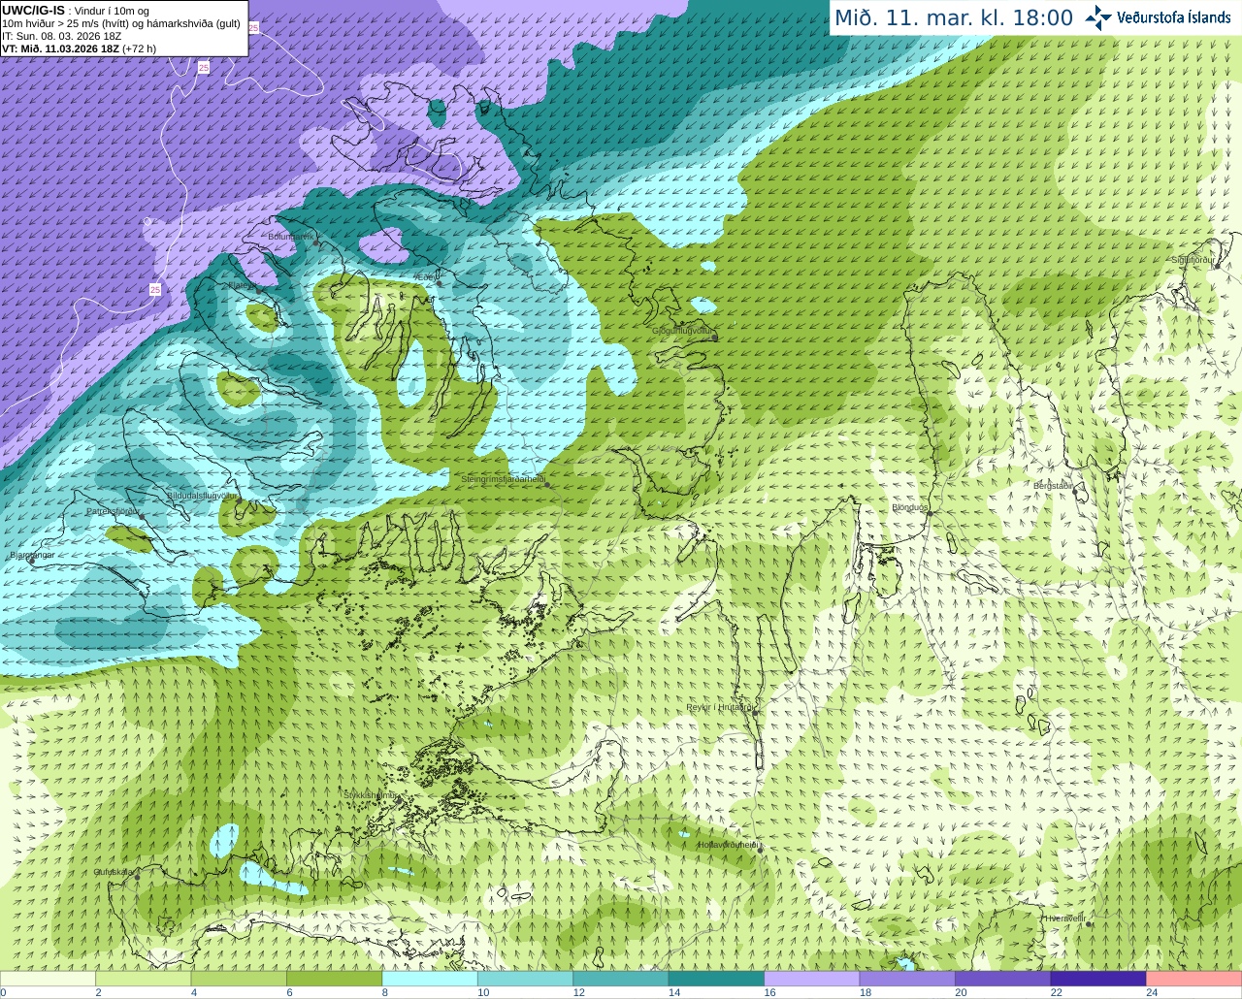Select the 18–20 m/s purple legend swatch

(x=907, y=979)
